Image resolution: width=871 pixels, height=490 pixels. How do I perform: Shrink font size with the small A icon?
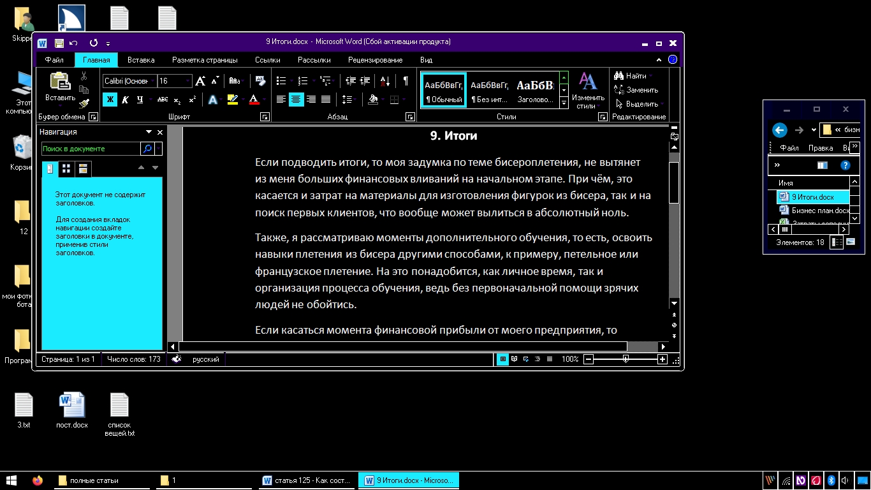coord(215,81)
